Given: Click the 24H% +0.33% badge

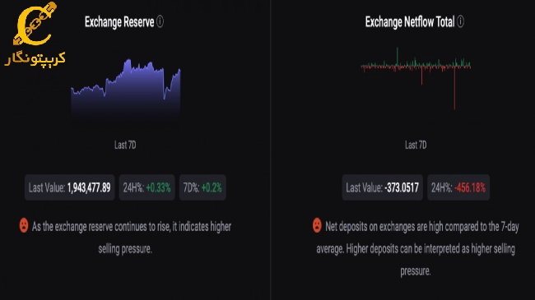Looking at the screenshot, I should [x=147, y=187].
